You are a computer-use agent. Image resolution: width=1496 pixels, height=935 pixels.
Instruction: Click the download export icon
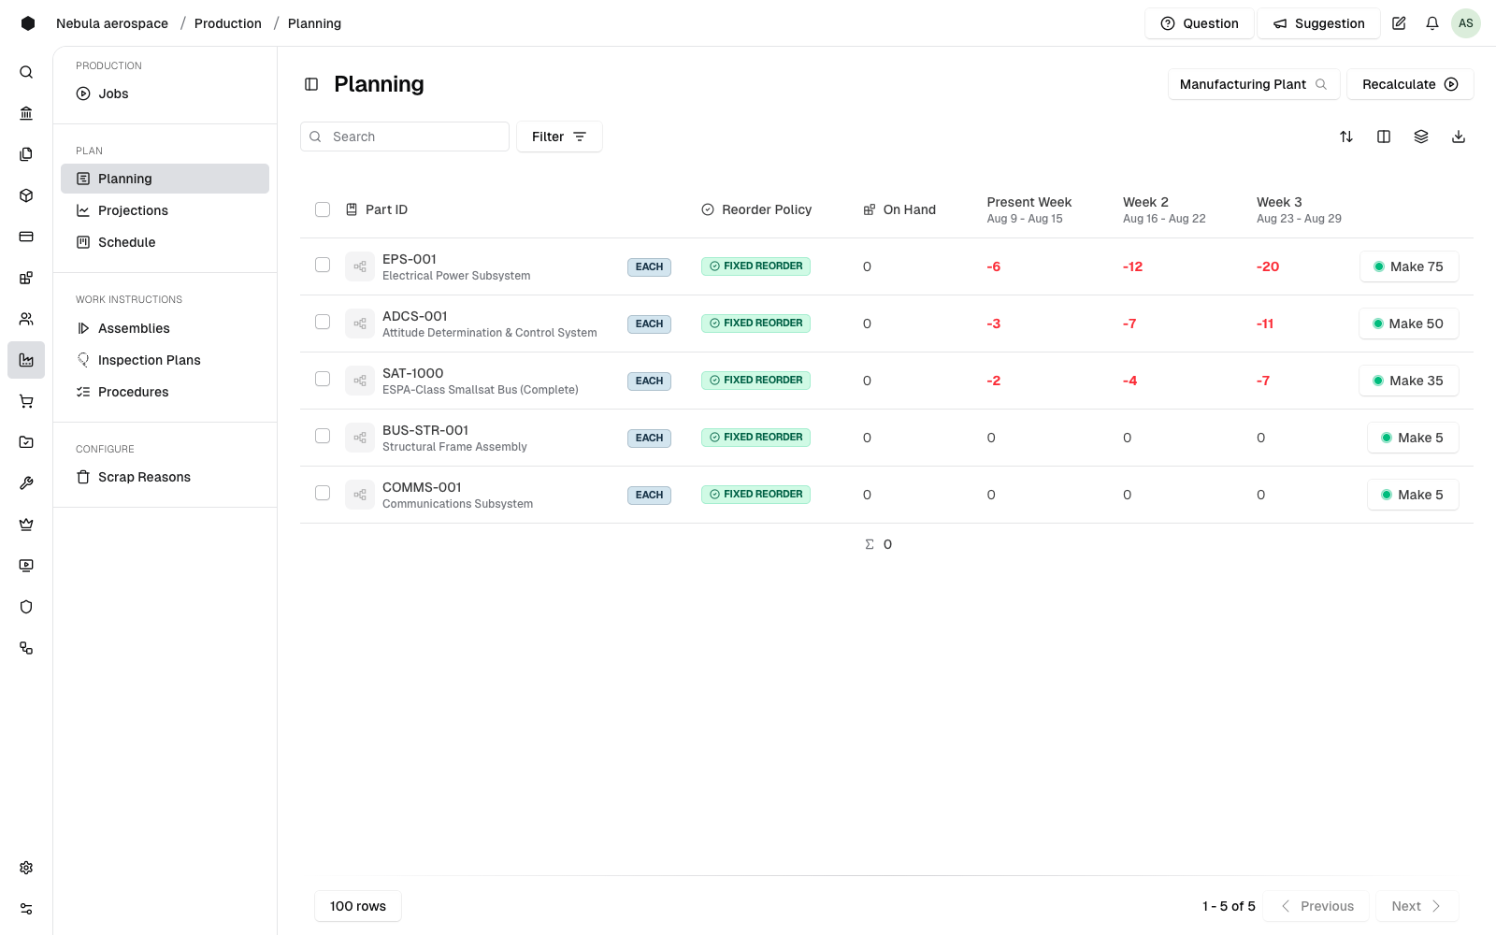(x=1459, y=137)
